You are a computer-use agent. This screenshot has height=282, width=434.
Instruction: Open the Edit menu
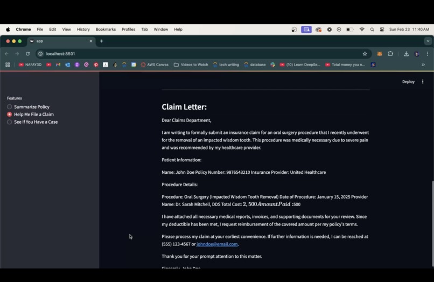pos(53,30)
